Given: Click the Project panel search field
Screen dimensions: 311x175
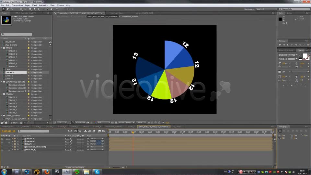Looking at the screenshot, I should point(17,34).
